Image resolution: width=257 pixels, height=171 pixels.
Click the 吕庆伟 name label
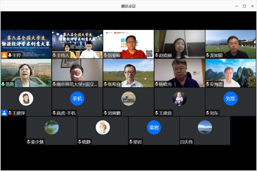click(x=187, y=142)
